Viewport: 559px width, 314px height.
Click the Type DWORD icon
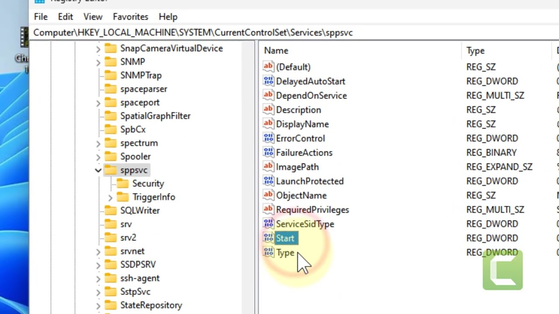pyautogui.click(x=269, y=253)
